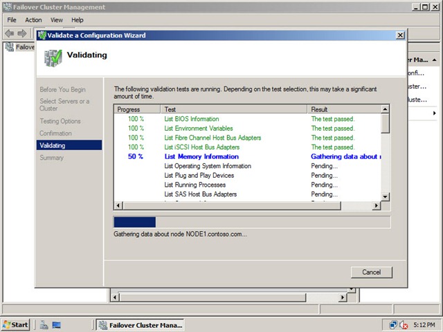Click the Forward arrow toolbar icon
443x332 pixels.
coord(21,33)
